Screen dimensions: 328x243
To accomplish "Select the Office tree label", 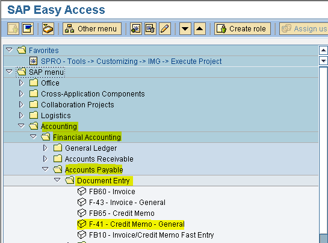I will tap(50, 83).
